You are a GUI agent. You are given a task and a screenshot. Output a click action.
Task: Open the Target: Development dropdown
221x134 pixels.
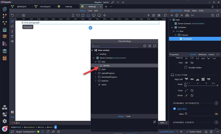(x=26, y=132)
